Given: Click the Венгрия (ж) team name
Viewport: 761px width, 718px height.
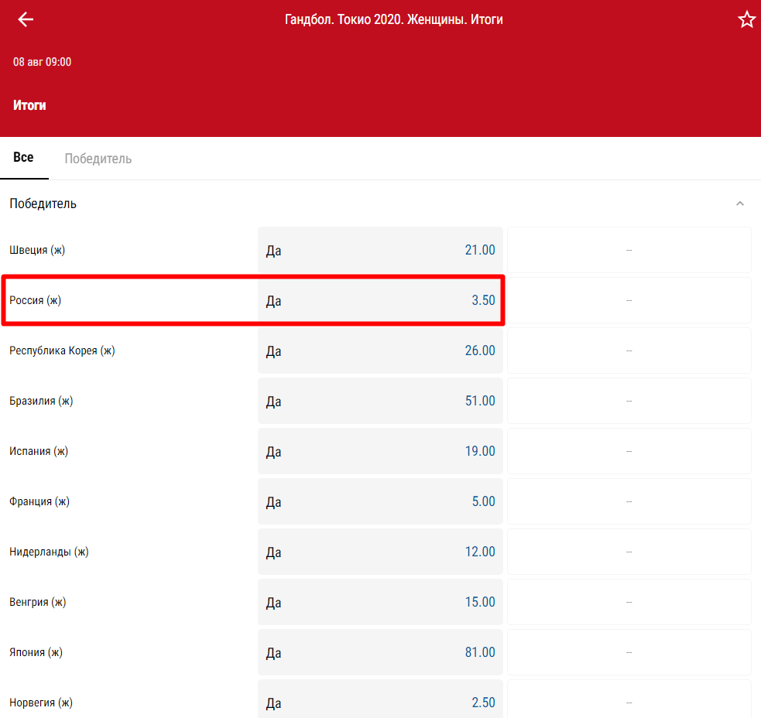Looking at the screenshot, I should [38, 602].
